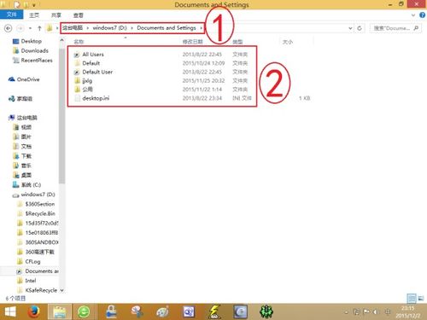Screen dimensions: 427x320
Task: Switch to details view in status bar
Action: (x=412, y=298)
